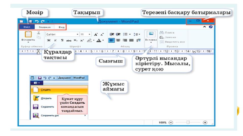Click the Замена label in the Правка group

click(x=170, y=37)
